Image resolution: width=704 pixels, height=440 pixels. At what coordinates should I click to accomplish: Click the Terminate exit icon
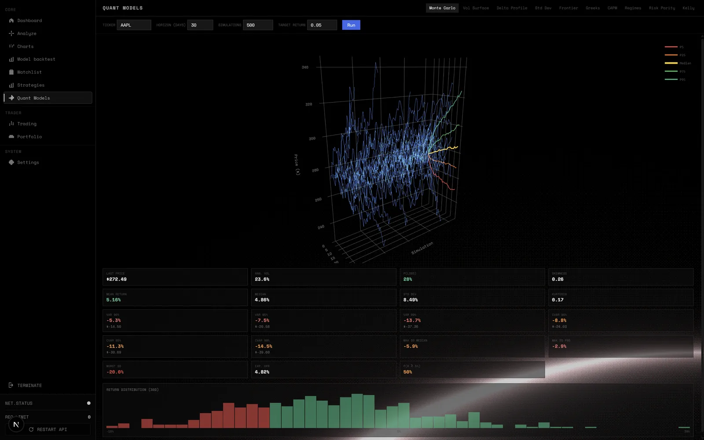pos(11,385)
